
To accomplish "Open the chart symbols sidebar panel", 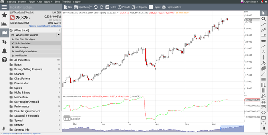I will pyautogui.click(x=4, y=24).
